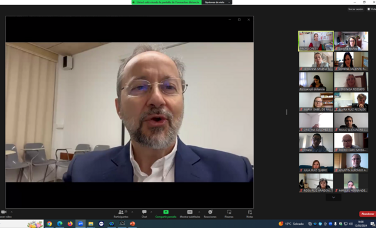Screen dimensions: 376x228
Task: Switch the Vista layout view
Action: tap(372, 9)
